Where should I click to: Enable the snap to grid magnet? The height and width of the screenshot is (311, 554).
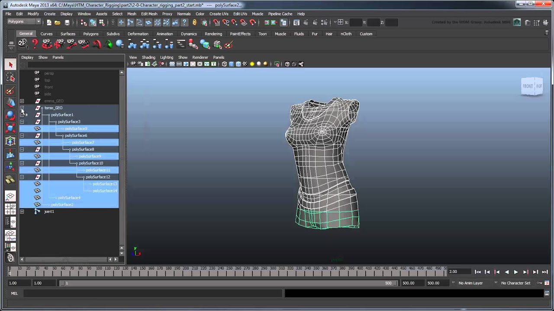tap(217, 22)
